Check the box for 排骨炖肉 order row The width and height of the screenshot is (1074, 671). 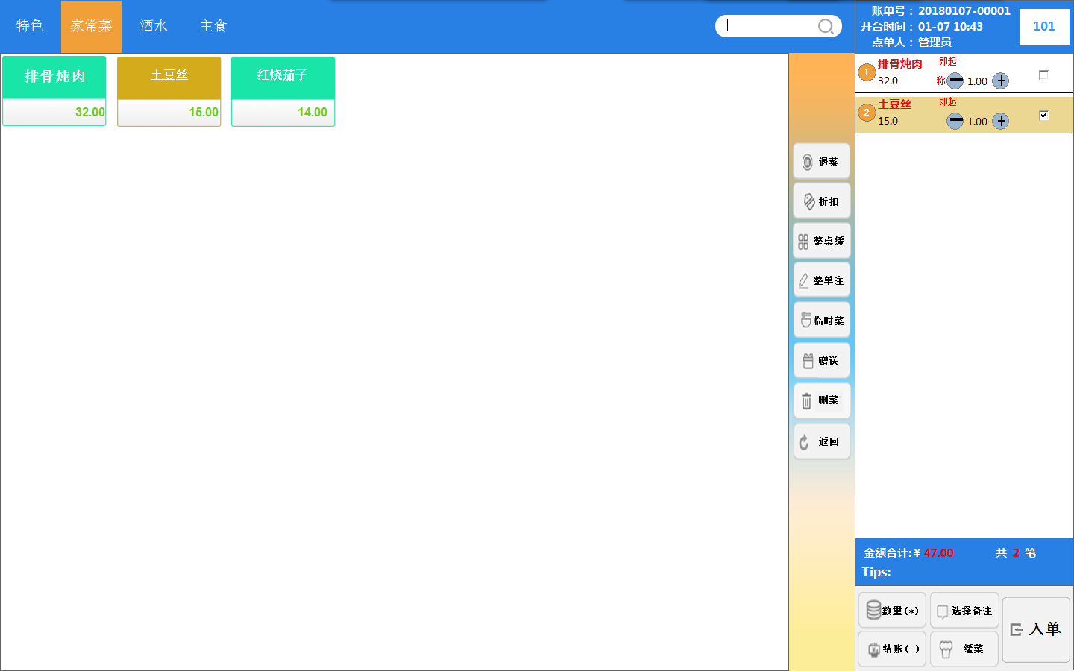tap(1043, 75)
